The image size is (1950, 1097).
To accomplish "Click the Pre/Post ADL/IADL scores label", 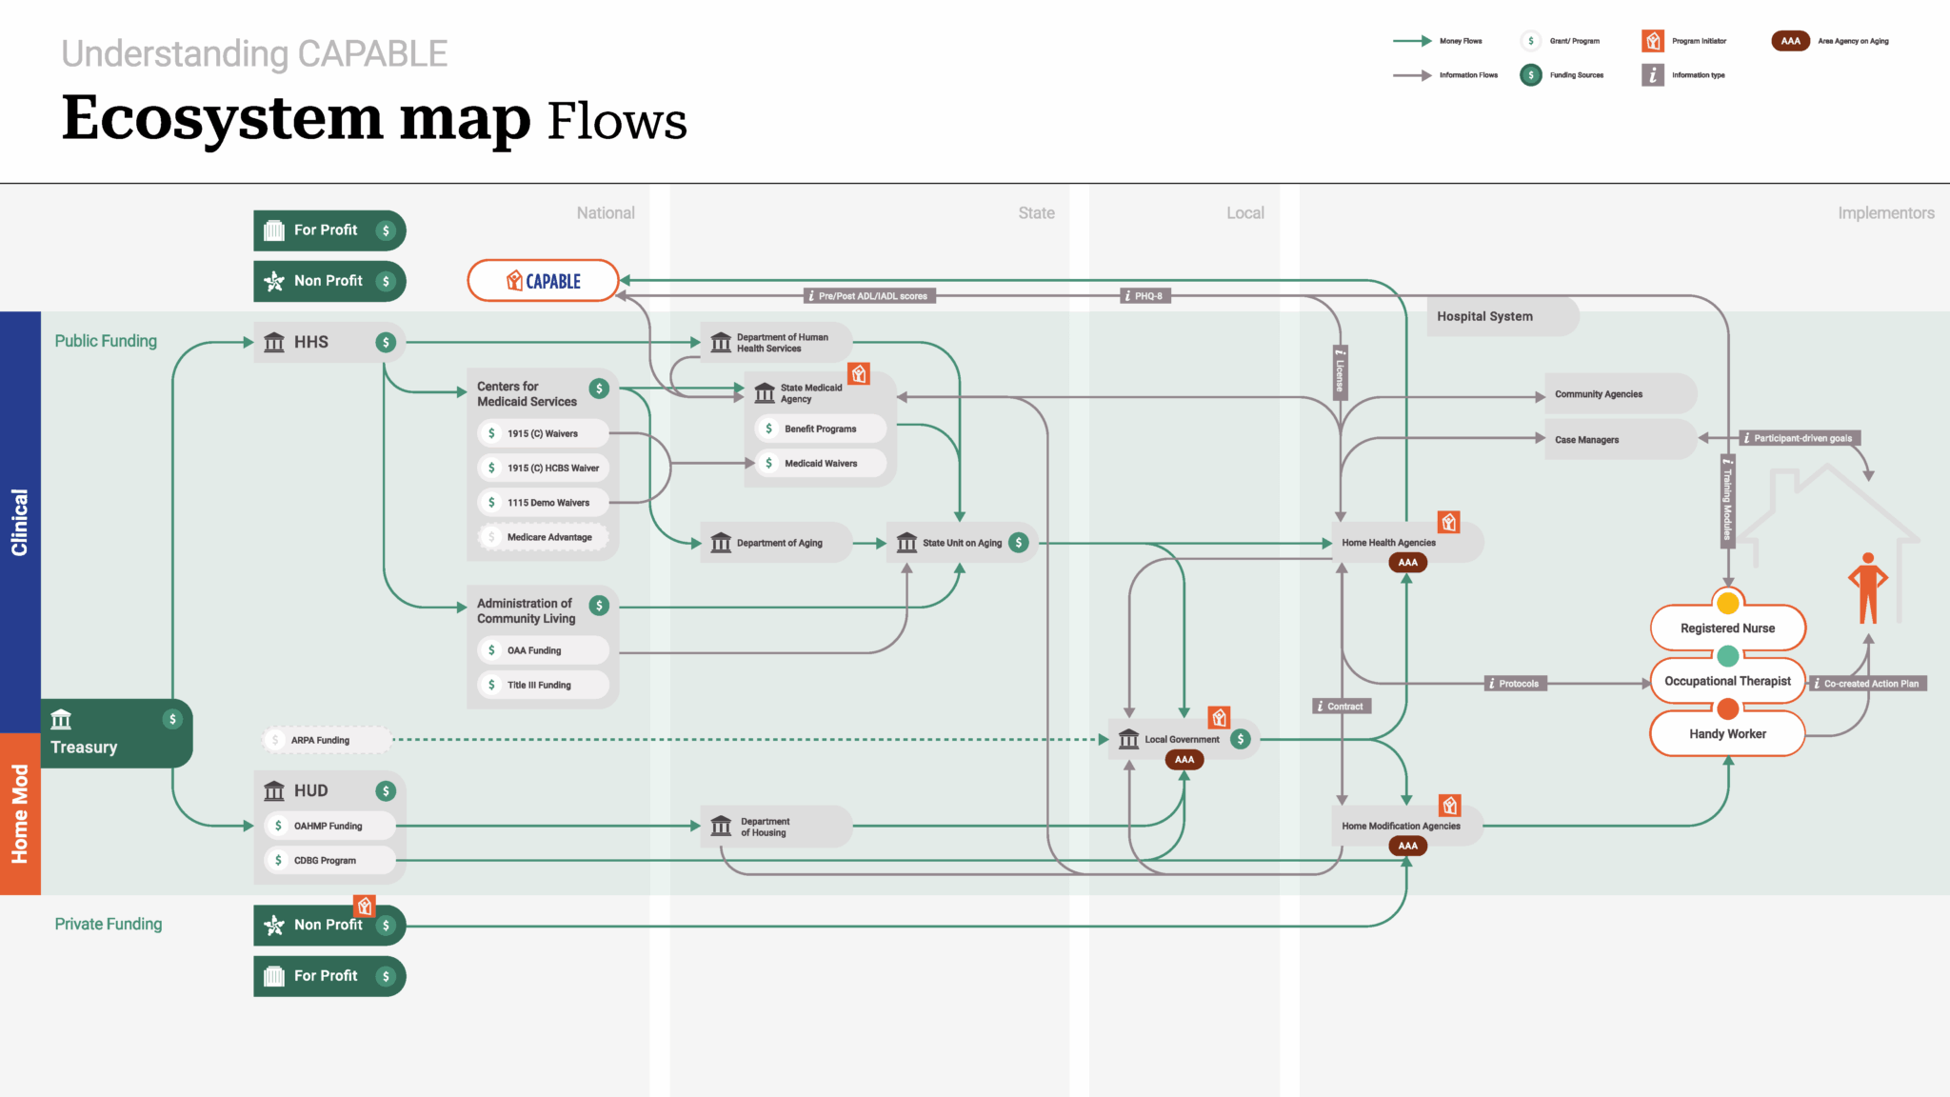I will [x=870, y=296].
